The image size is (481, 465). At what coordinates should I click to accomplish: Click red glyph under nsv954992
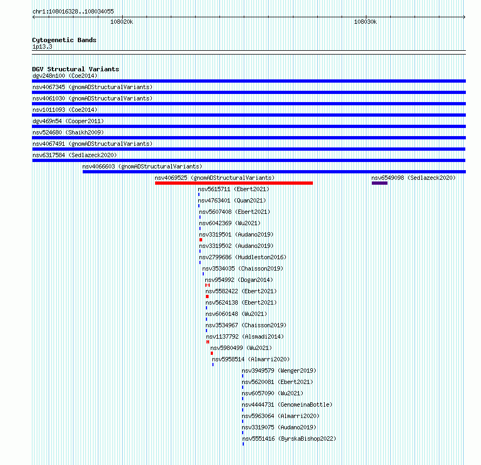click(x=208, y=285)
